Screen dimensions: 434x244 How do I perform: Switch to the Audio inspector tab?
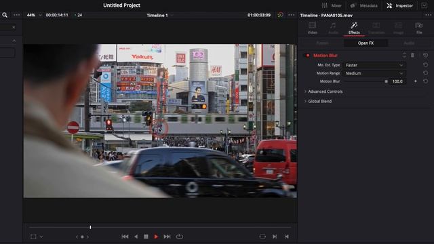(x=333, y=28)
